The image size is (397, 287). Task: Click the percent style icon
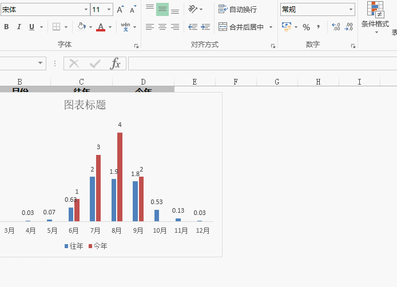[x=306, y=27]
